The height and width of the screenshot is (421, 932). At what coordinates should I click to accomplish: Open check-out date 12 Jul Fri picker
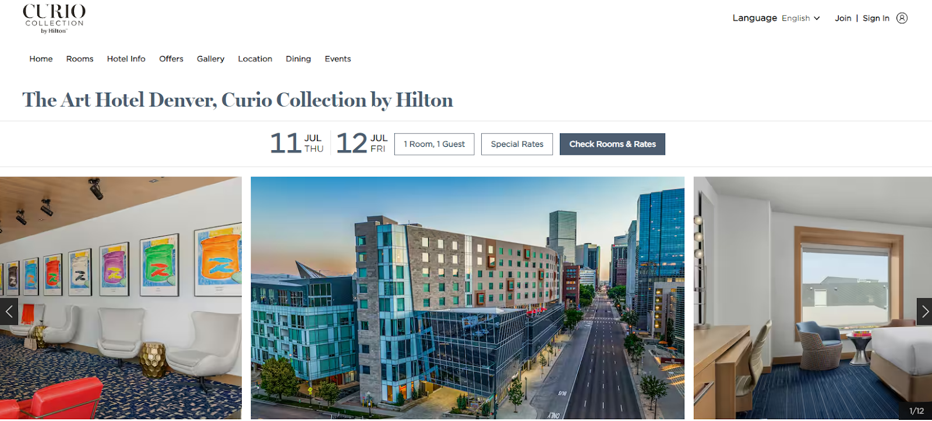362,143
